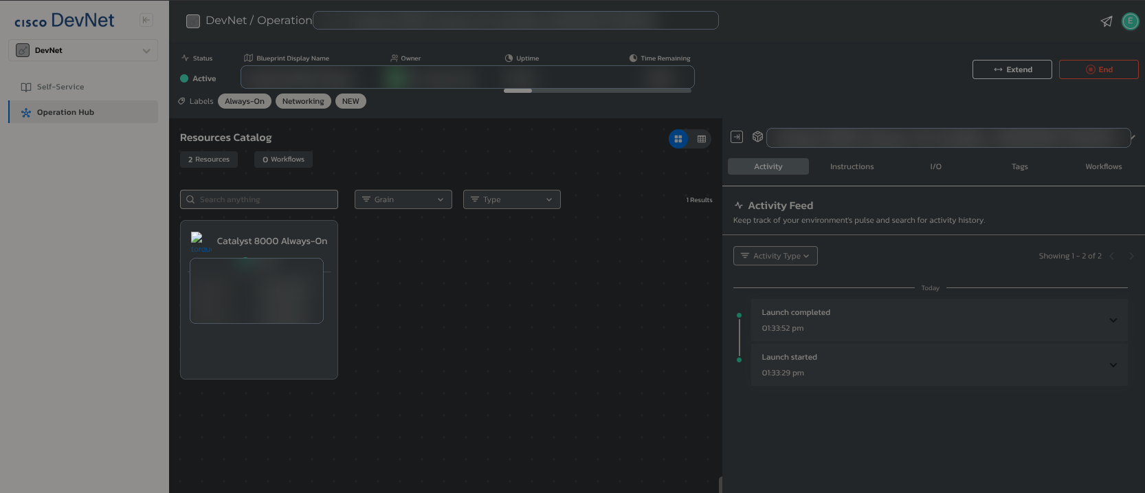Switch to the Tags tab
This screenshot has width=1145, height=493.
(1020, 166)
